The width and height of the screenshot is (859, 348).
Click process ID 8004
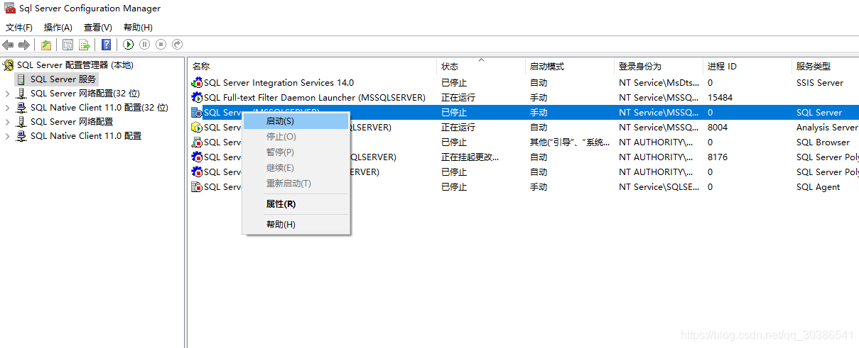pos(718,128)
